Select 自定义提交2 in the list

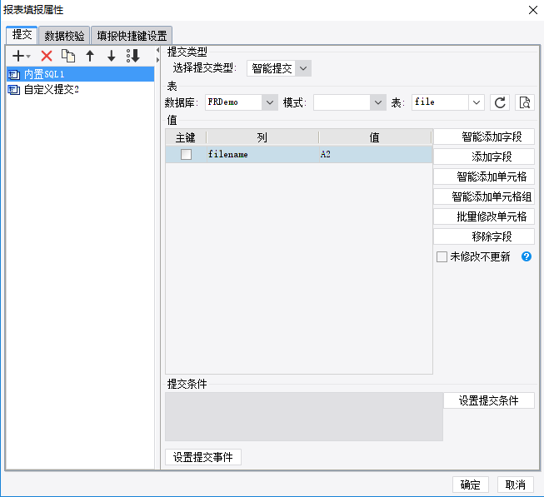80,90
